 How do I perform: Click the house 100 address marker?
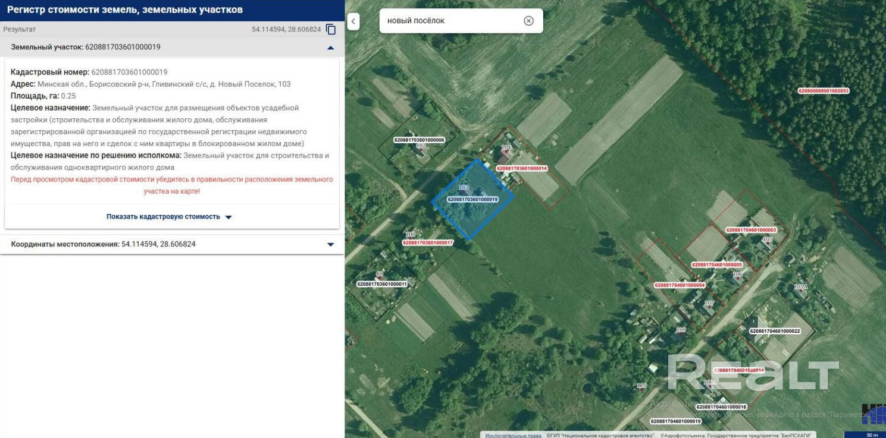pos(410,235)
